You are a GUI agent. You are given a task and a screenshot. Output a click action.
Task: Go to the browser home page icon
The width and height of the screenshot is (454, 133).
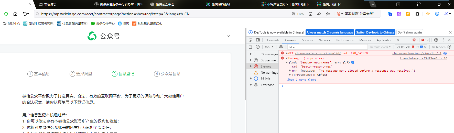tap(15, 14)
